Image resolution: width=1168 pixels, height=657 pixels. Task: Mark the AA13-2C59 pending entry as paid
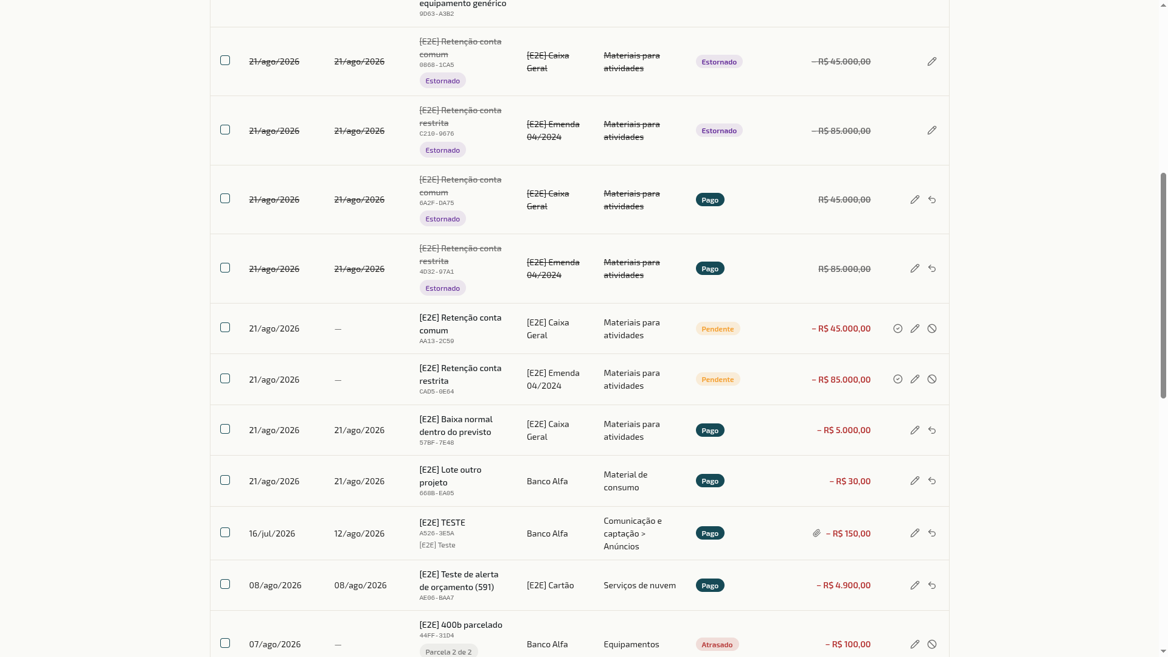898,328
